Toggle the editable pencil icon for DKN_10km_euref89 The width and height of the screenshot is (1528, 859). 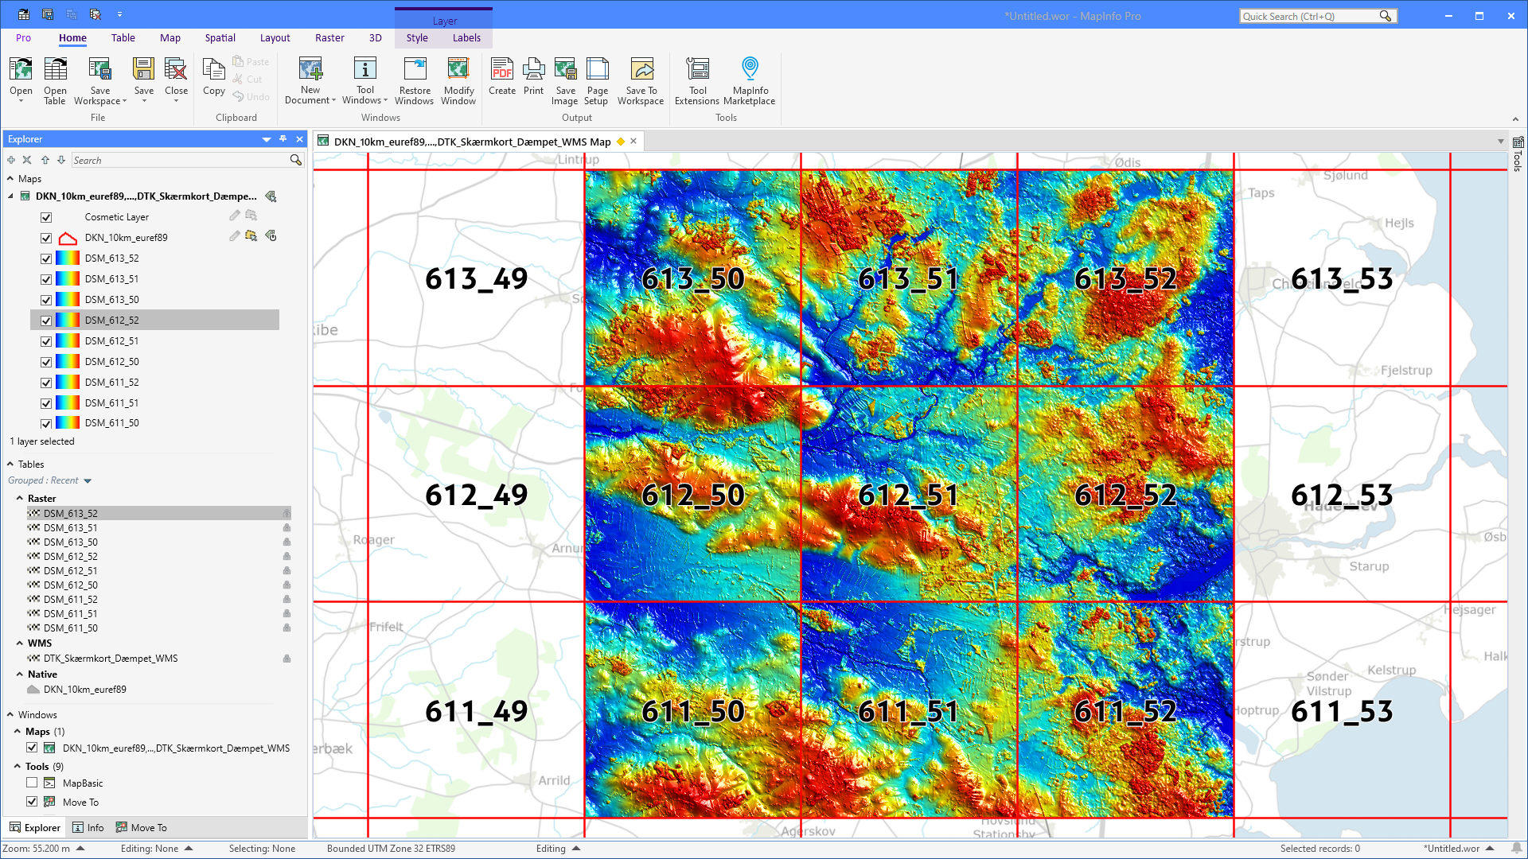click(x=234, y=236)
